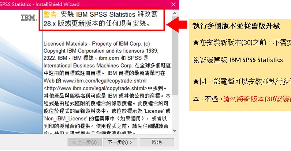Click the 'Non_IBM_License' text line
The height and width of the screenshot is (151, 291).
105,119
